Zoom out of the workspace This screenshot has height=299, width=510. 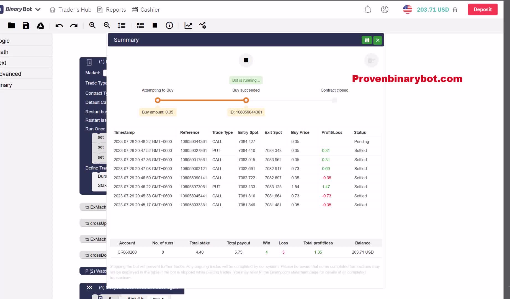coord(107,25)
